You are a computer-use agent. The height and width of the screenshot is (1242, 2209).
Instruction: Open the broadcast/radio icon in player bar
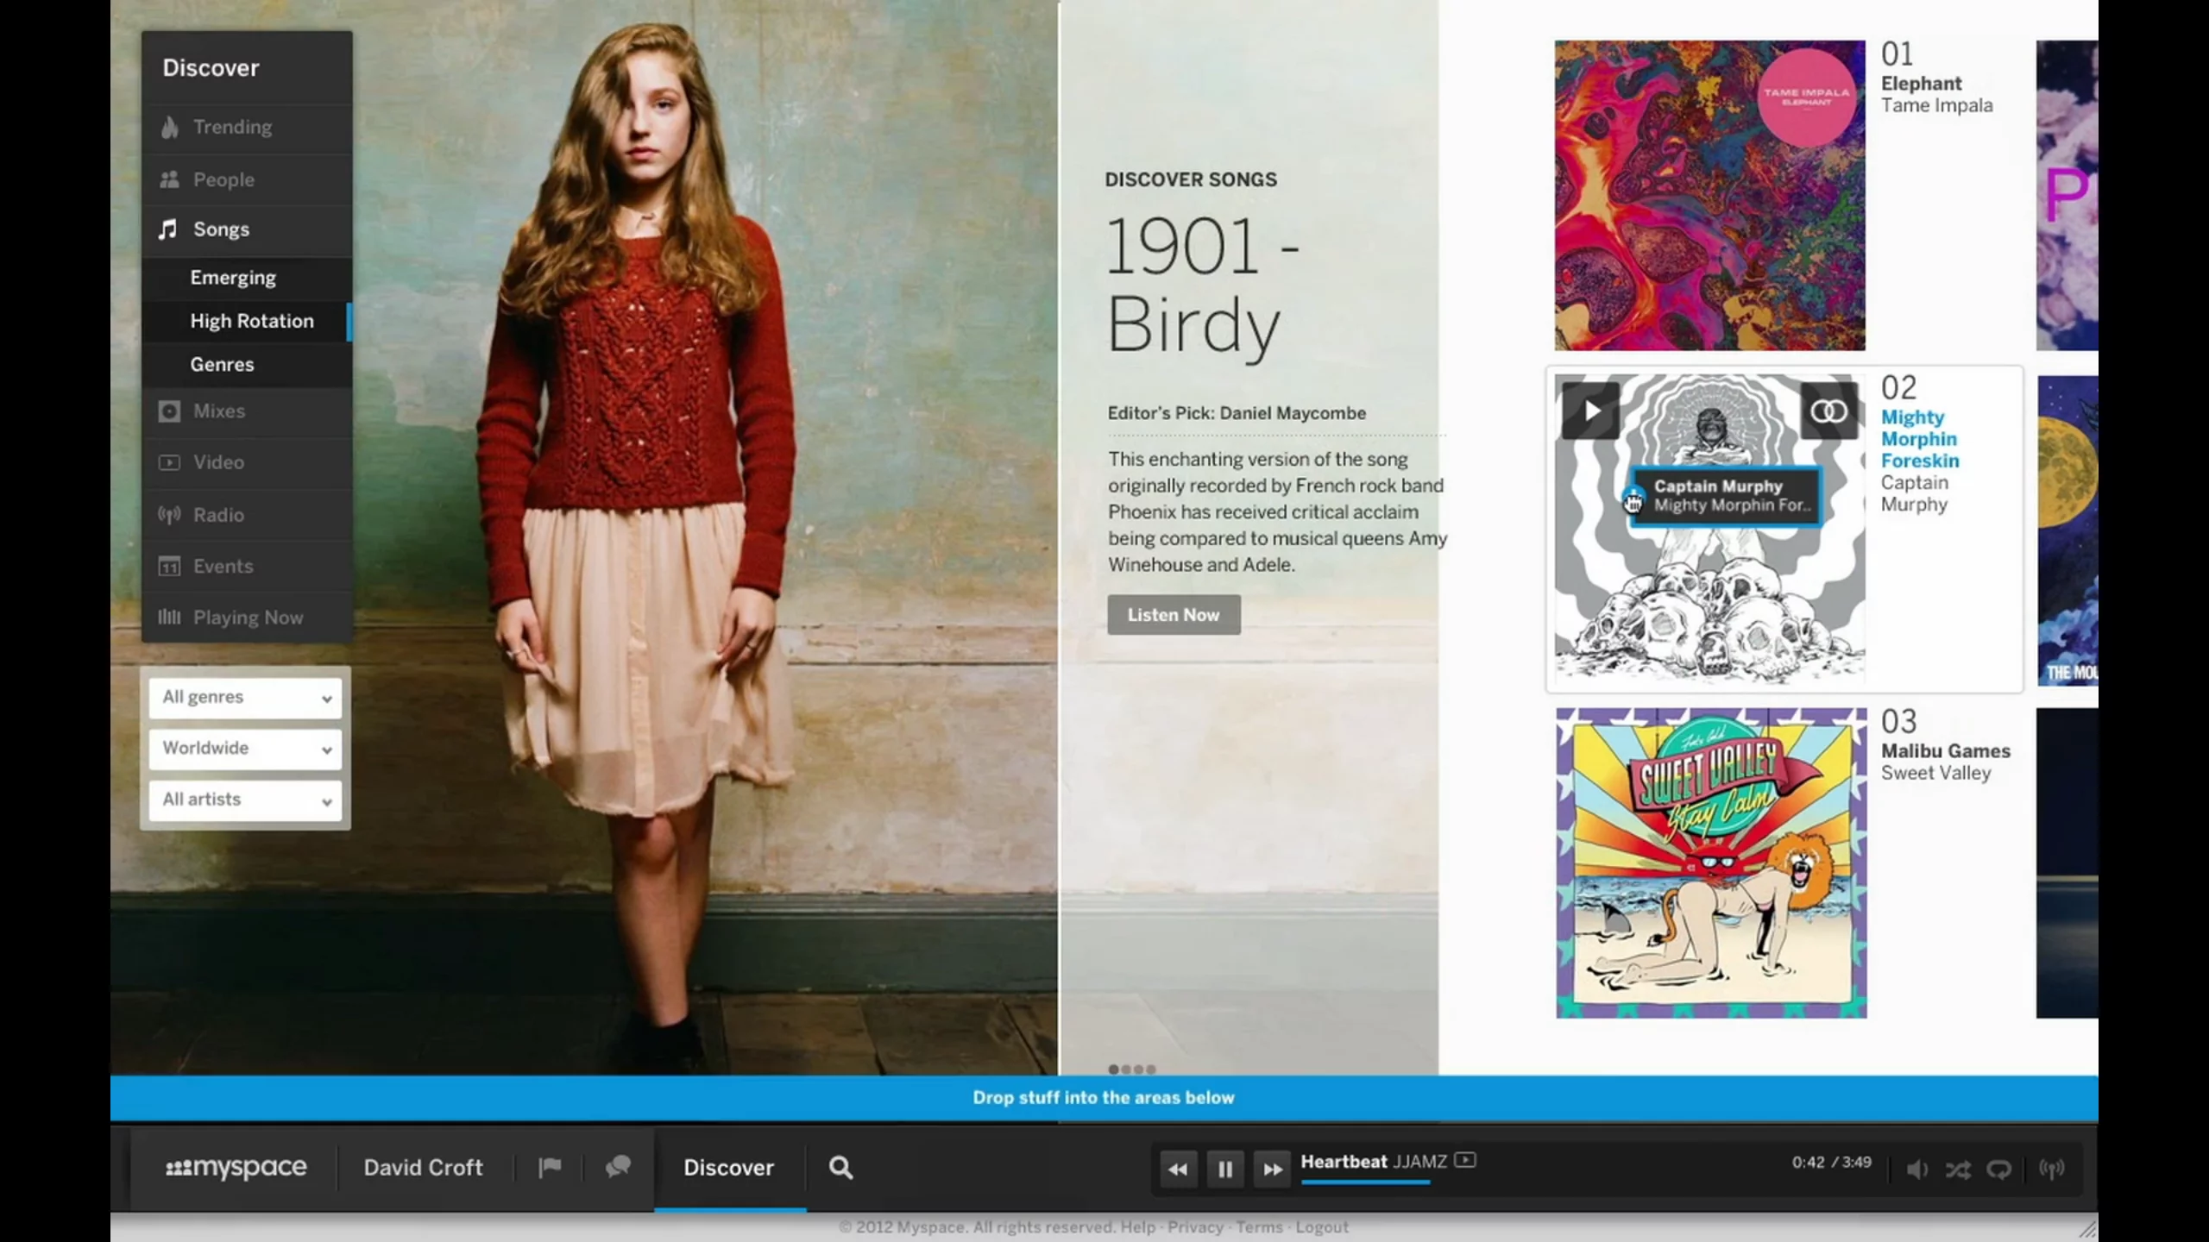click(2050, 1170)
